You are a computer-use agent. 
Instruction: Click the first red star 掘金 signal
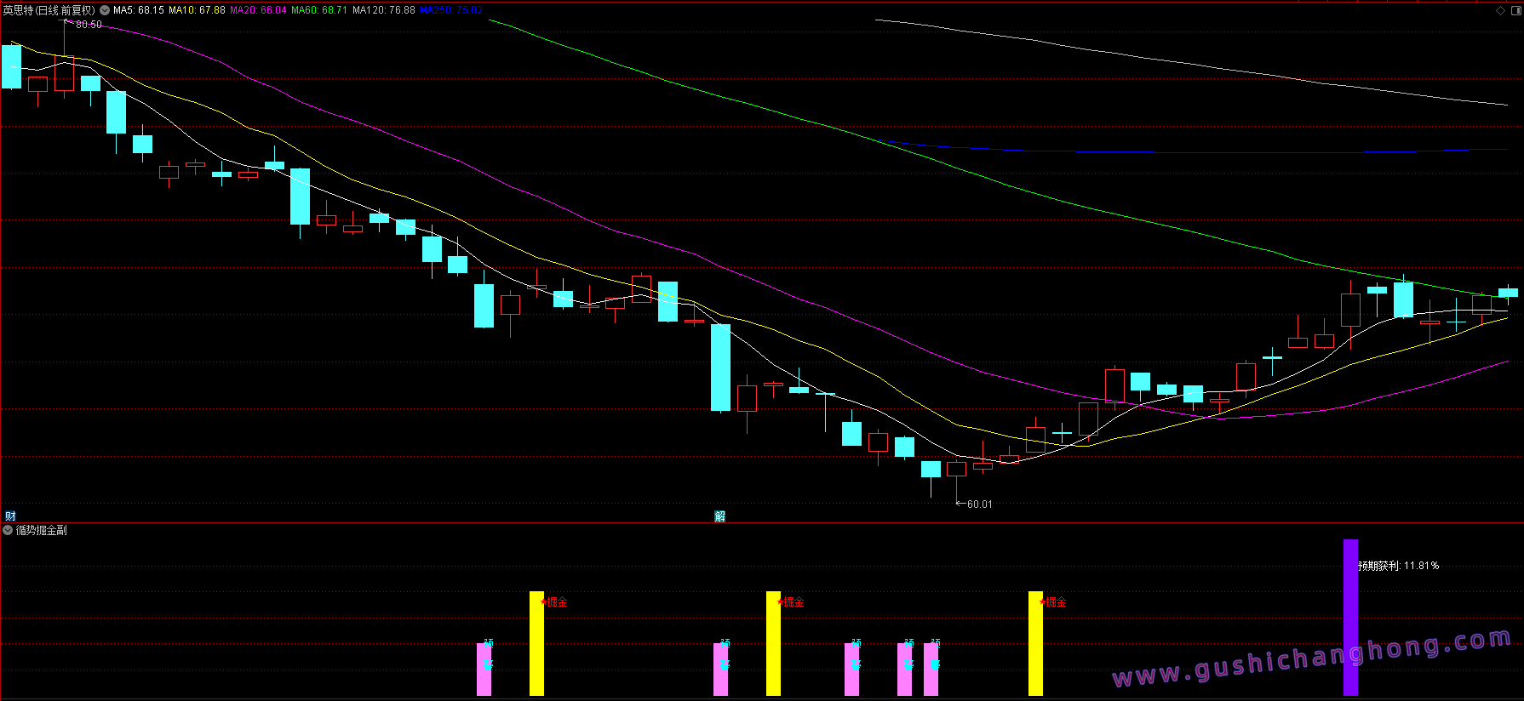[x=553, y=602]
